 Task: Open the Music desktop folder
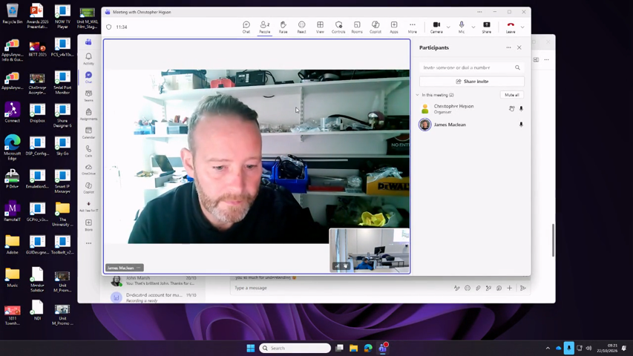tap(12, 277)
